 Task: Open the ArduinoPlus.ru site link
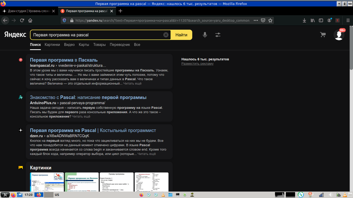click(x=43, y=103)
